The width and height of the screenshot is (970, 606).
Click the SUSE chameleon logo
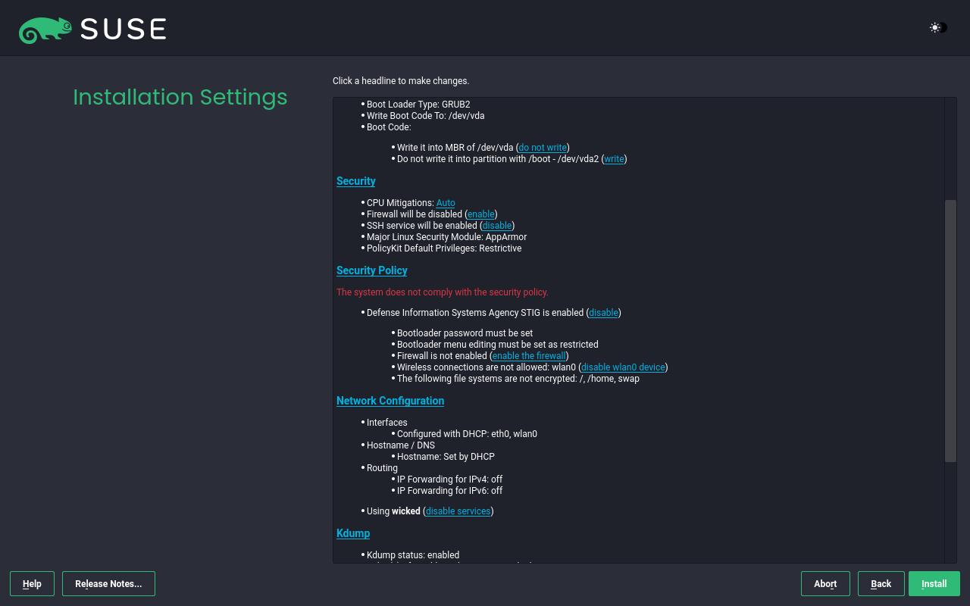45,30
